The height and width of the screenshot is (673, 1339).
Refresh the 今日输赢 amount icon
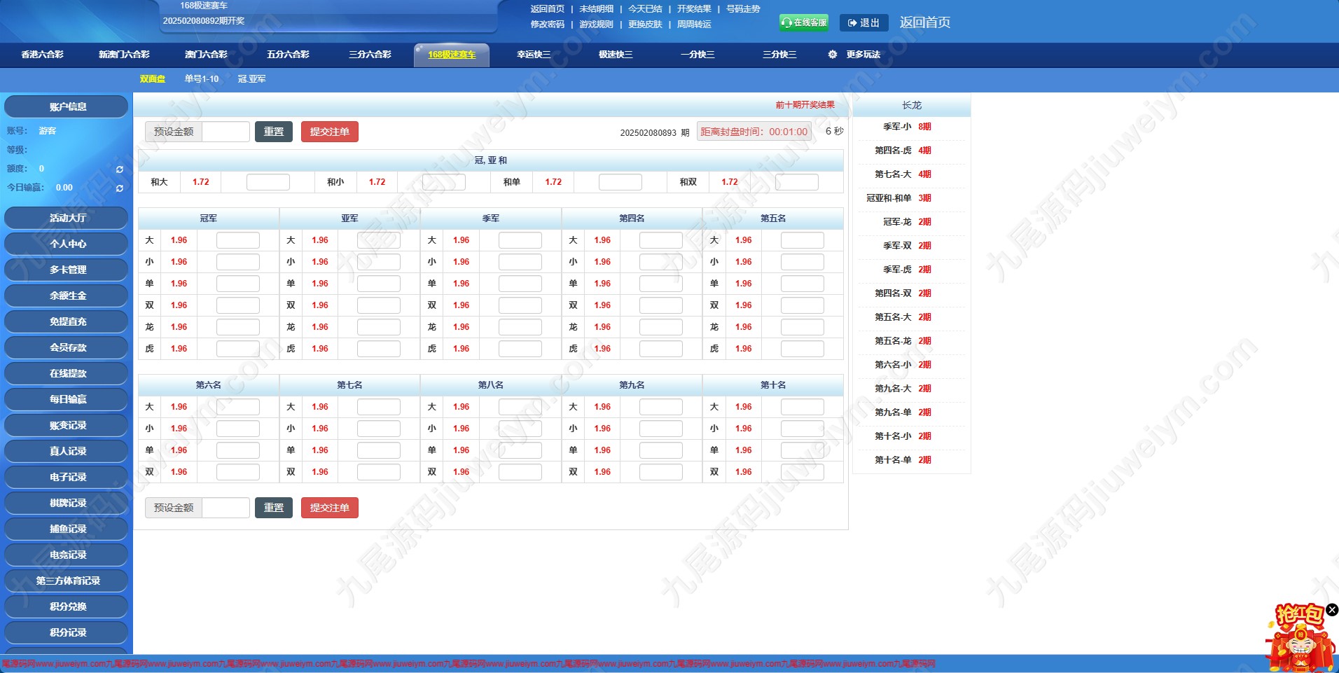click(x=120, y=188)
